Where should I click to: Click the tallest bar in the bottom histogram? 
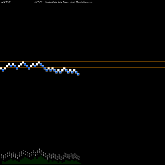point(41,159)
